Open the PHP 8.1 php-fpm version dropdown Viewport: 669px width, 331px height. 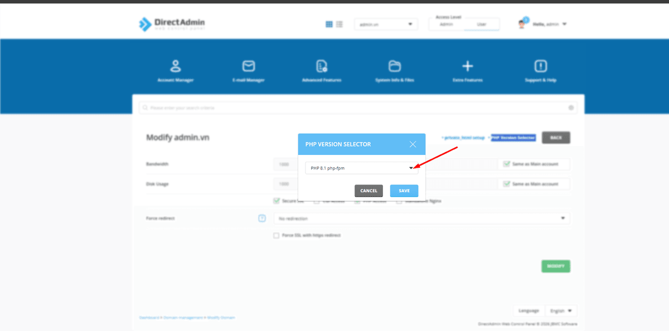361,168
